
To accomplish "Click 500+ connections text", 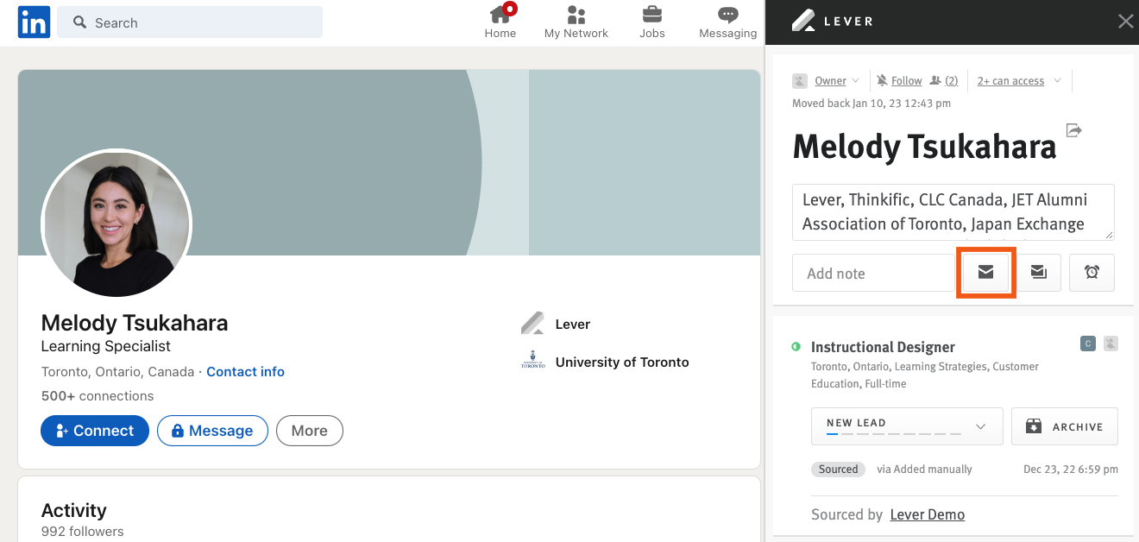I will [x=98, y=396].
